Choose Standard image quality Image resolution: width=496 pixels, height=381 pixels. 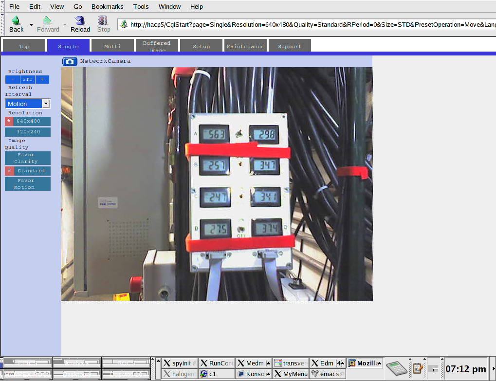[28, 171]
